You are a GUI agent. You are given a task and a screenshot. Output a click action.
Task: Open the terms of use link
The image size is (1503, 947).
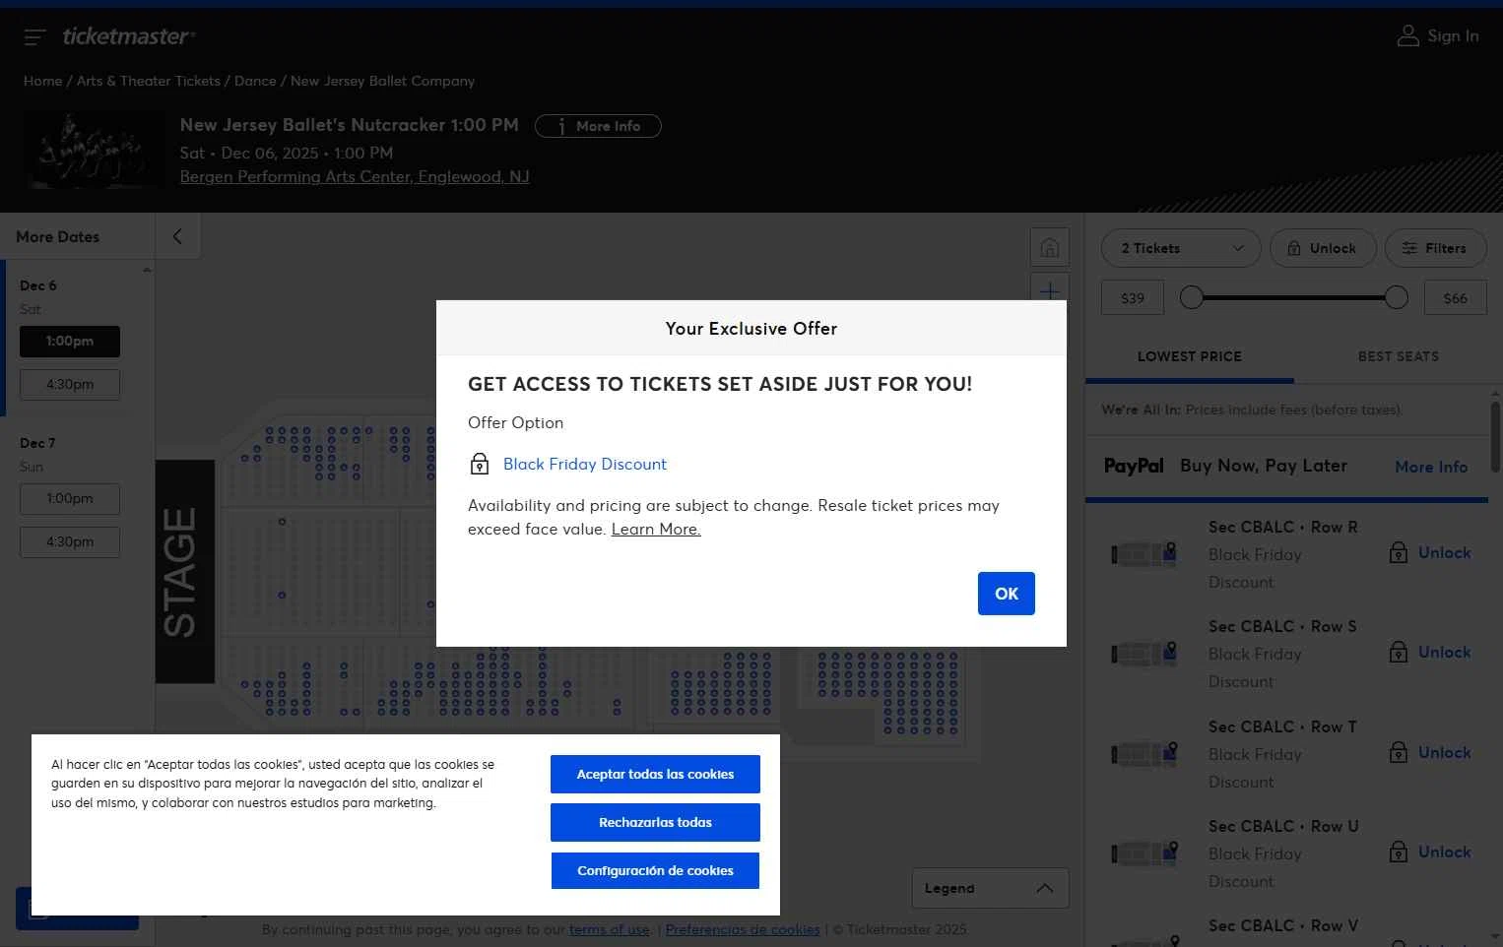609,929
